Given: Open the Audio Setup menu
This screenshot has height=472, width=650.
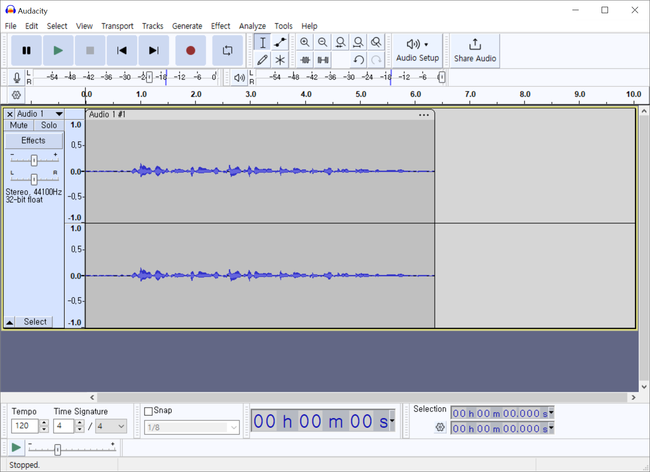Looking at the screenshot, I should coord(417,50).
